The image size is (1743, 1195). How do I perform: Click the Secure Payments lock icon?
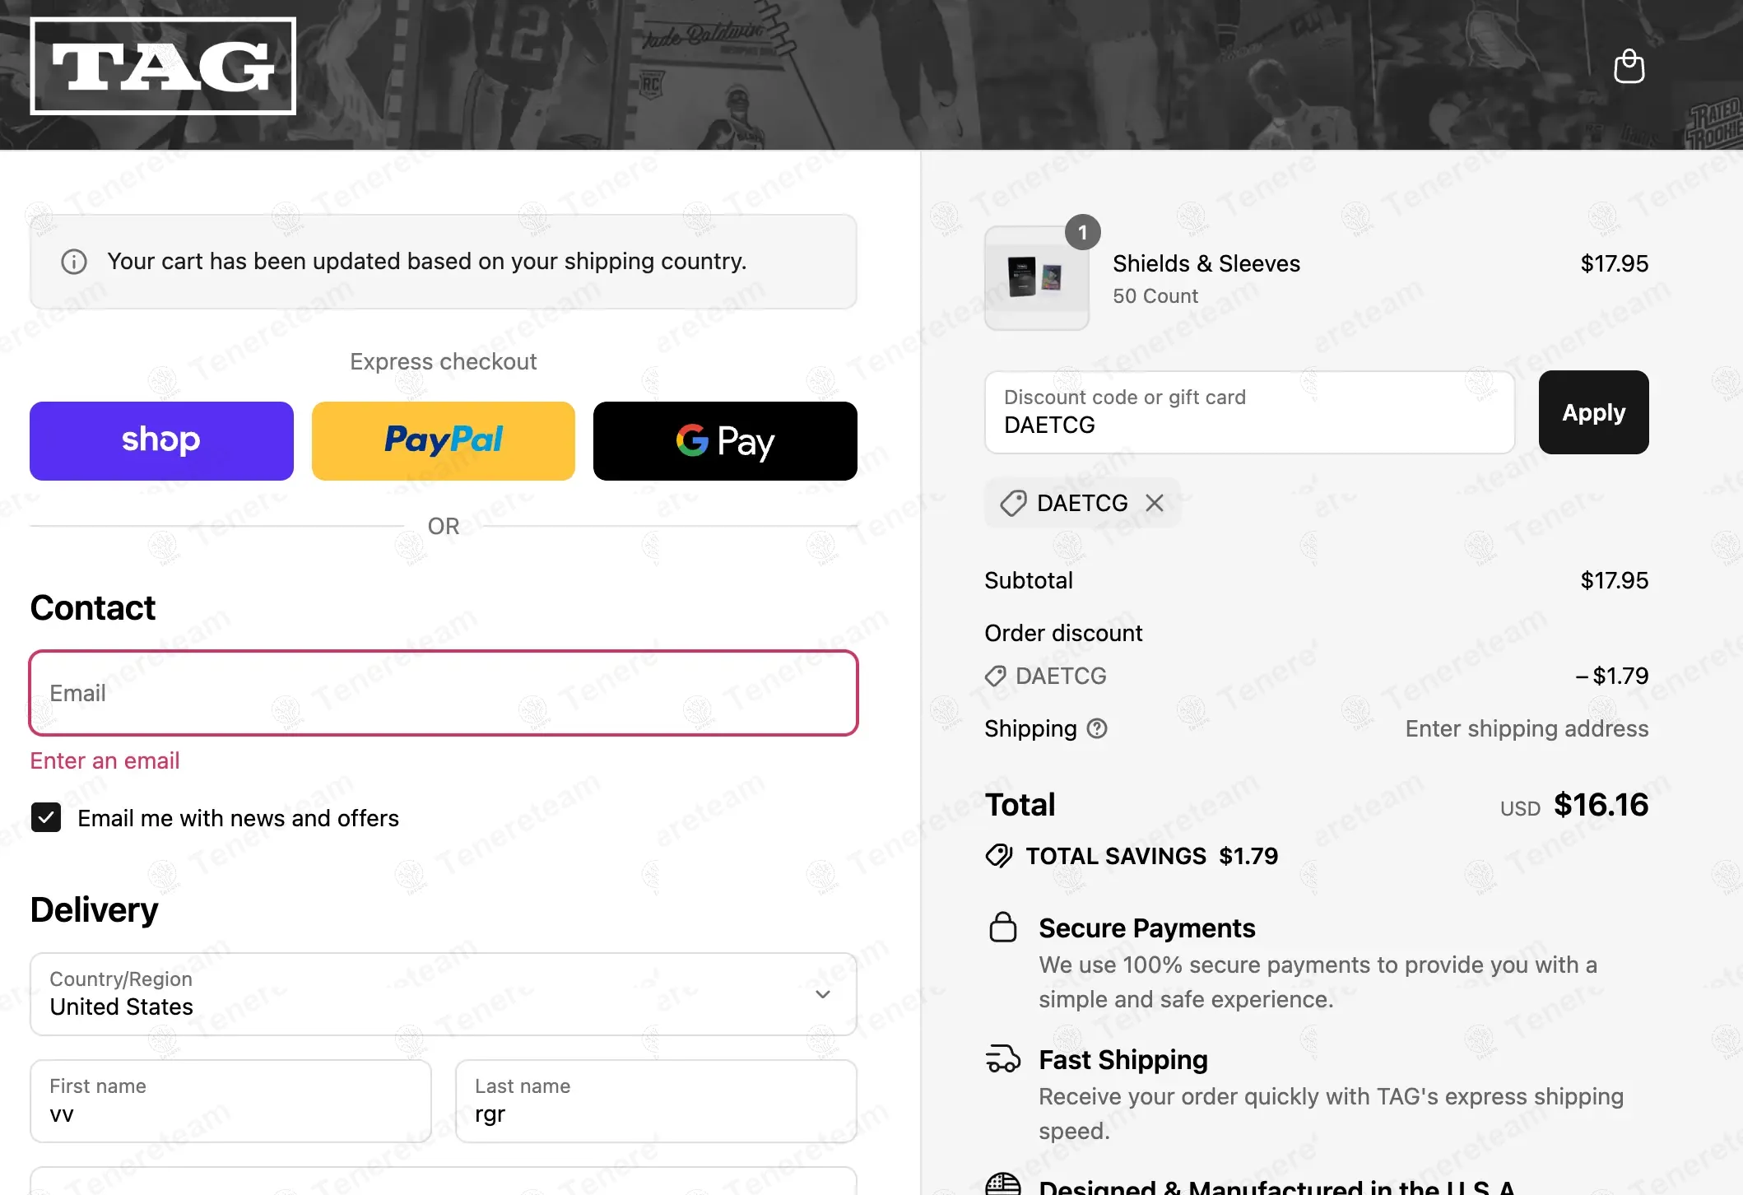tap(1002, 928)
